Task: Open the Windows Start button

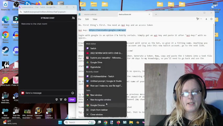Action: (60, 122)
